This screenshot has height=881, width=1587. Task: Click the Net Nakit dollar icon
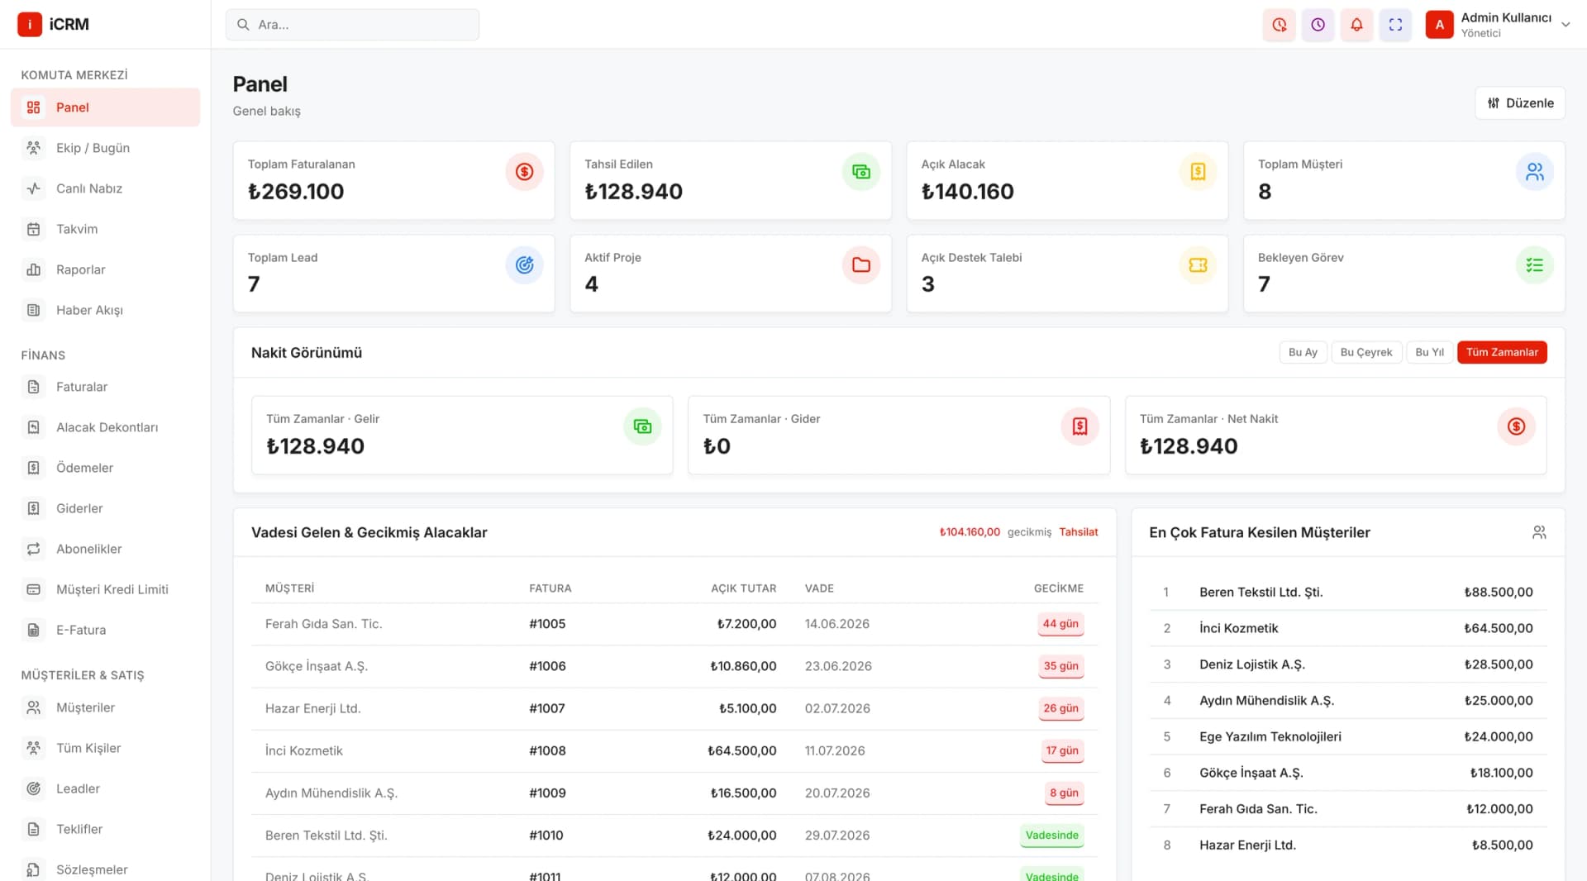point(1516,426)
